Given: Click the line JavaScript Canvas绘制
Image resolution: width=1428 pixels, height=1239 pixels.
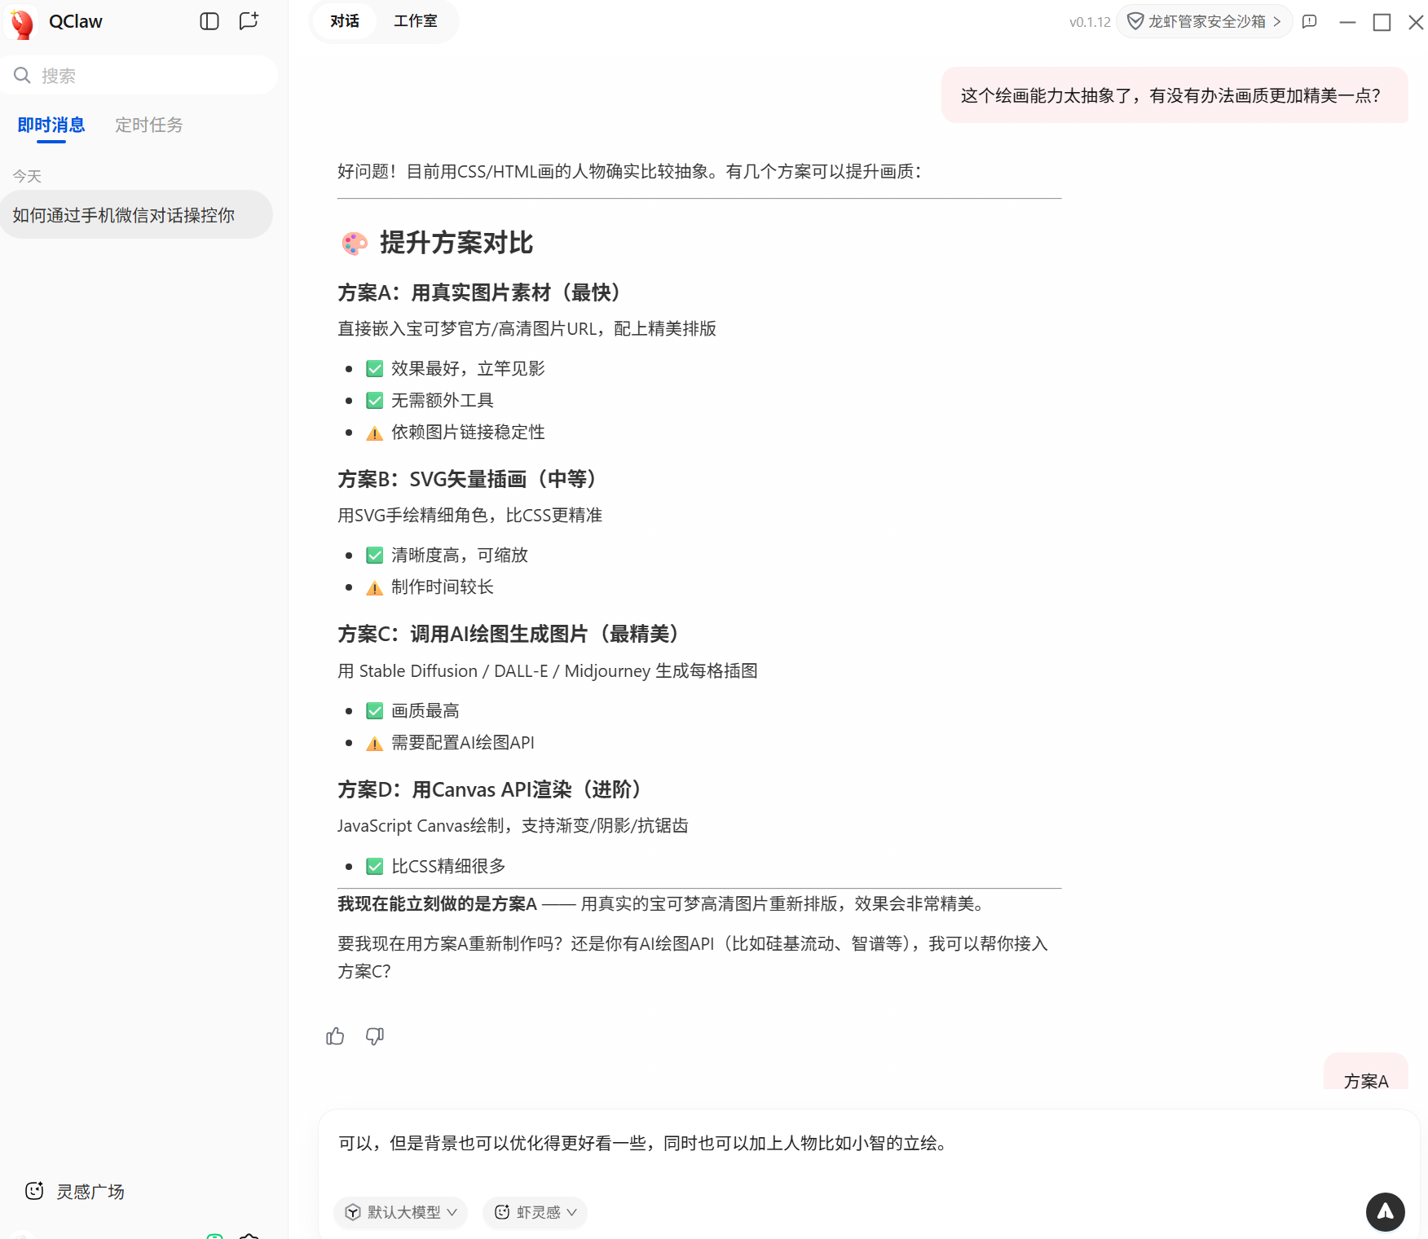Looking at the screenshot, I should tap(513, 825).
